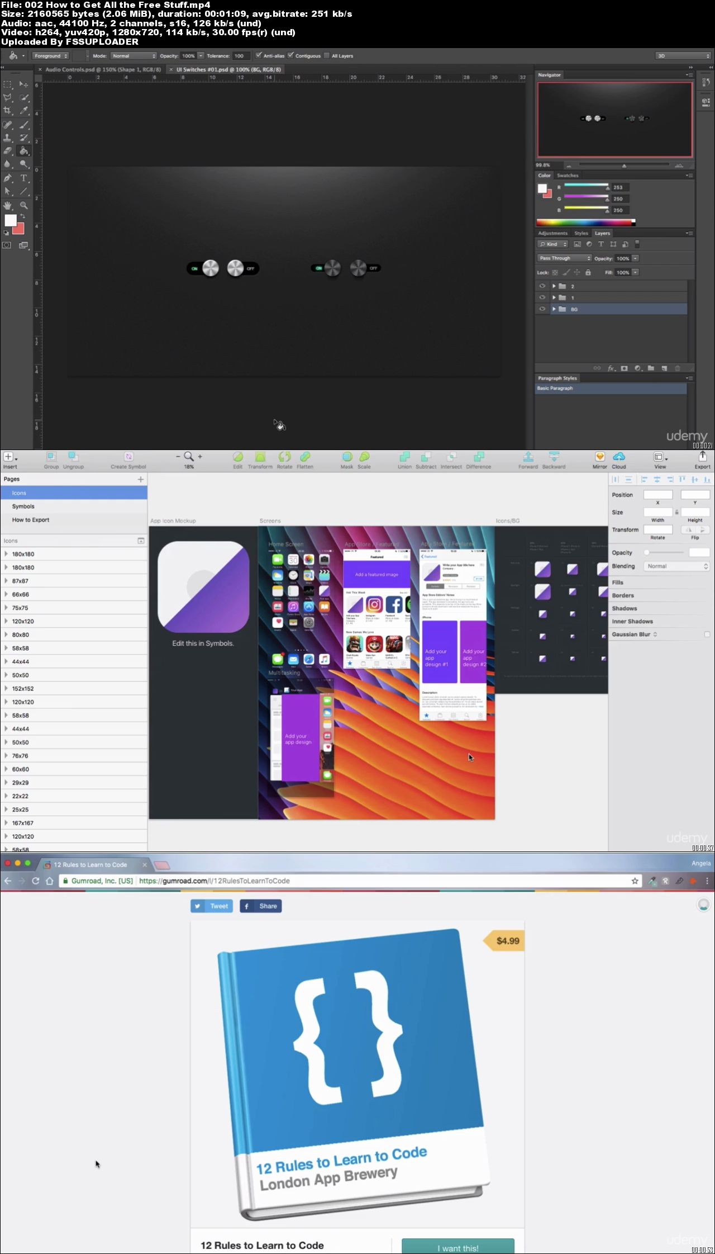Select the Pen tool in Photoshop

tap(8, 178)
